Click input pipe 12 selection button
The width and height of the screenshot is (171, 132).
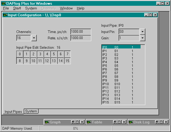click(47, 61)
